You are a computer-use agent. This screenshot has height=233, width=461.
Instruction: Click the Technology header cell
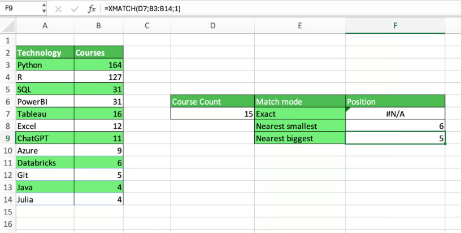(x=45, y=53)
